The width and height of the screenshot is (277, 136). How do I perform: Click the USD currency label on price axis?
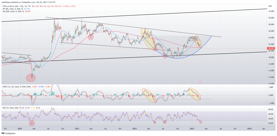[270, 6]
